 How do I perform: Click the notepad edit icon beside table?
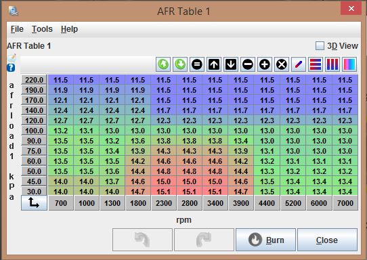[x=12, y=58]
